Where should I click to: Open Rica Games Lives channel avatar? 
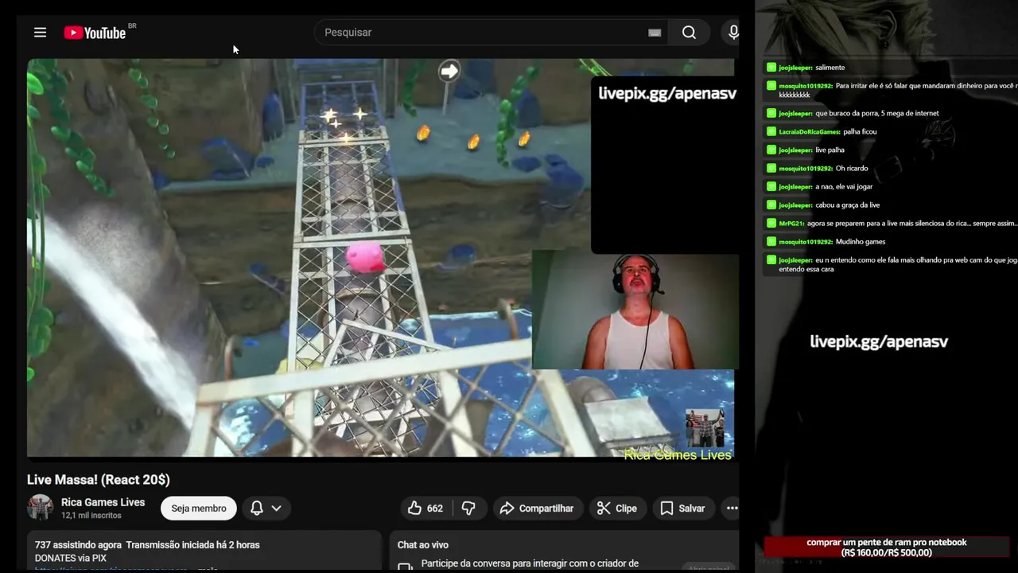pyautogui.click(x=40, y=508)
